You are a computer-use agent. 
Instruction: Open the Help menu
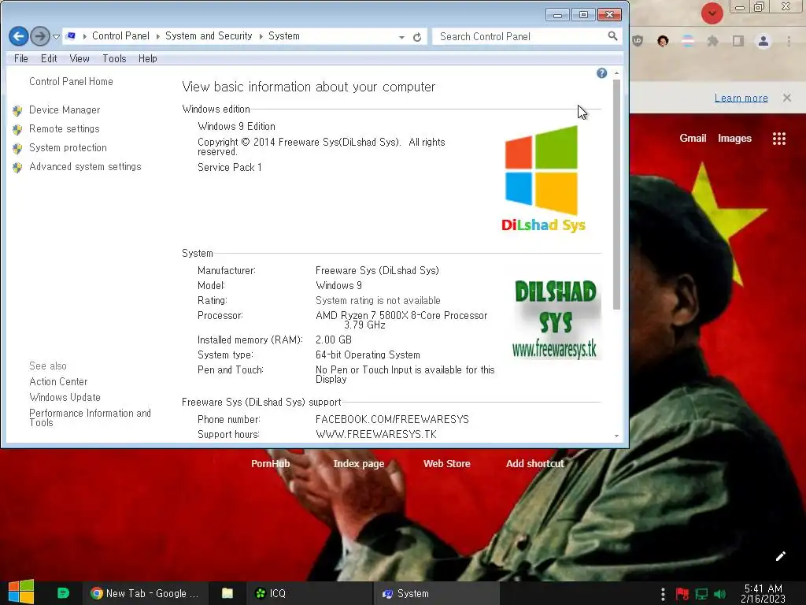[147, 58]
